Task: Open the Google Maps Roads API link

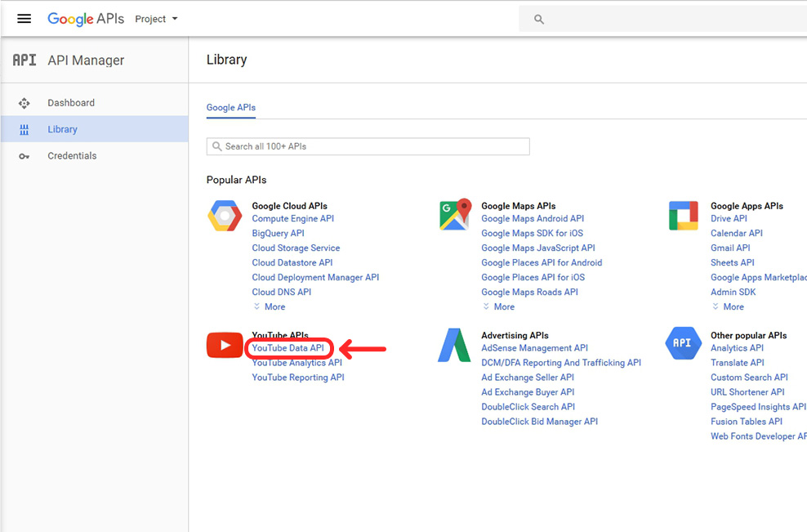Action: [529, 292]
